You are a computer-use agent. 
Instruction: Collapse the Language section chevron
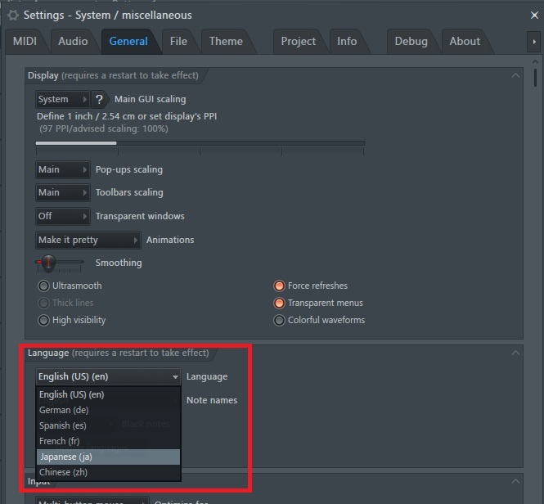(515, 353)
